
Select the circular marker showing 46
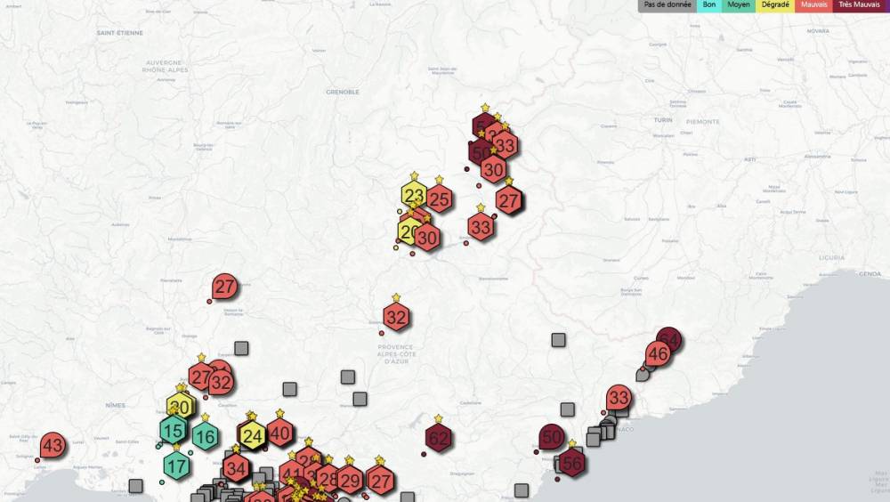pos(658,355)
